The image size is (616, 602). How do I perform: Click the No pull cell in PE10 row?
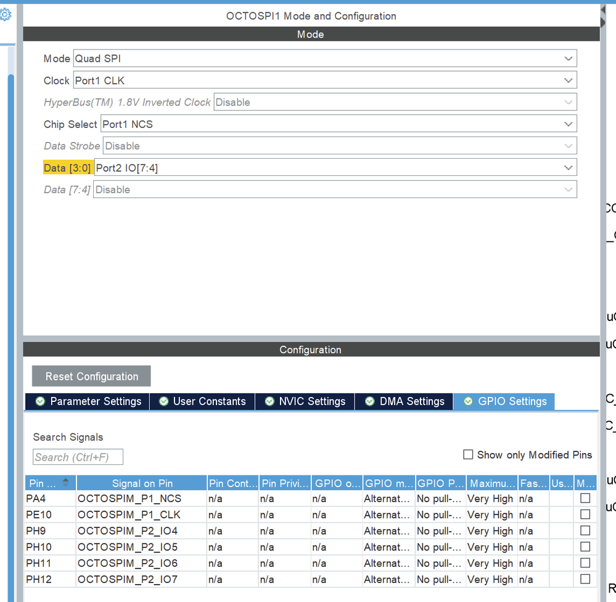coord(440,515)
